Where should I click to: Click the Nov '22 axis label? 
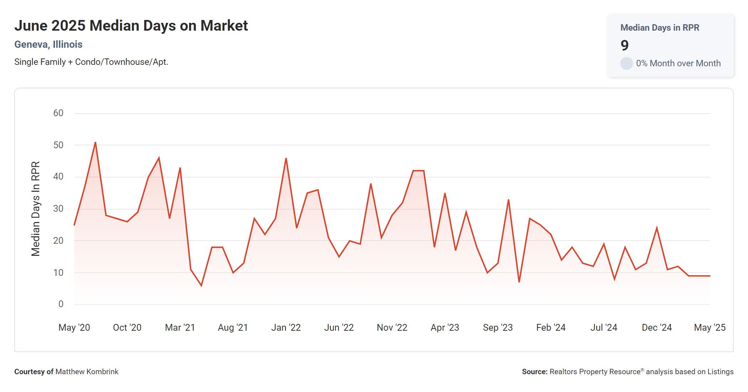point(392,327)
